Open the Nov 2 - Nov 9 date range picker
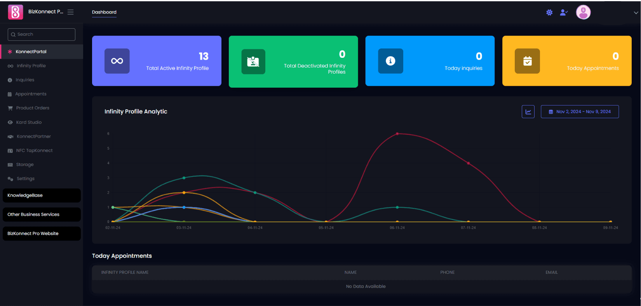Viewport: 641px width, 306px height. click(x=580, y=112)
